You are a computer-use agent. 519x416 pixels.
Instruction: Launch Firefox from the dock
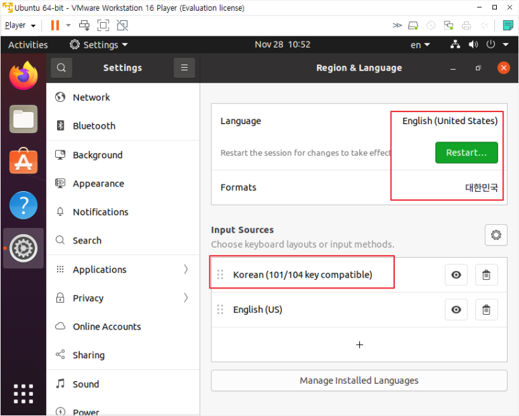(x=23, y=76)
